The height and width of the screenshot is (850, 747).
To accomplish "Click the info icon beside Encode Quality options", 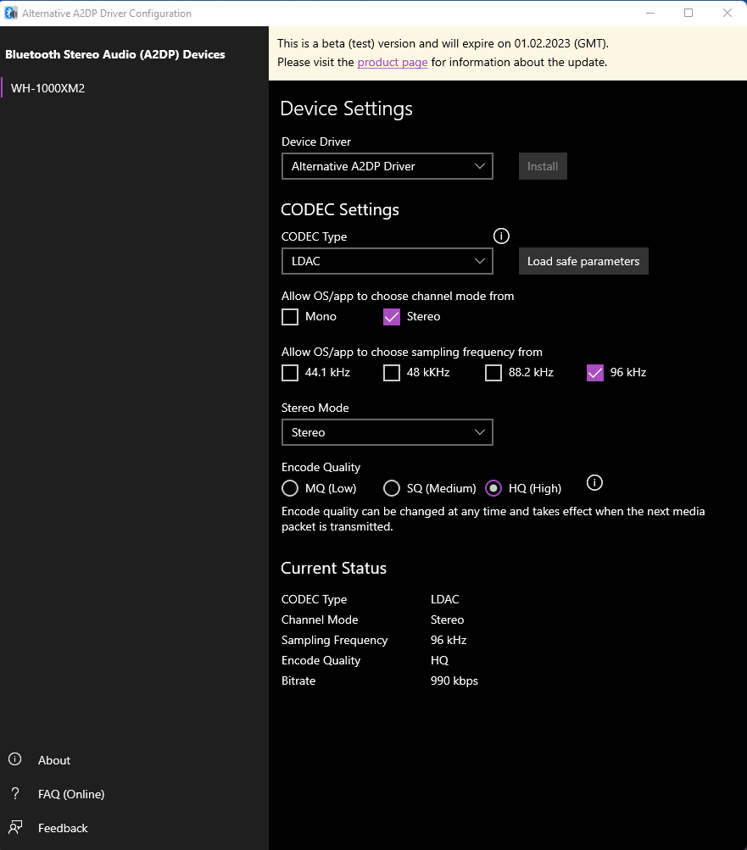I will (x=594, y=482).
